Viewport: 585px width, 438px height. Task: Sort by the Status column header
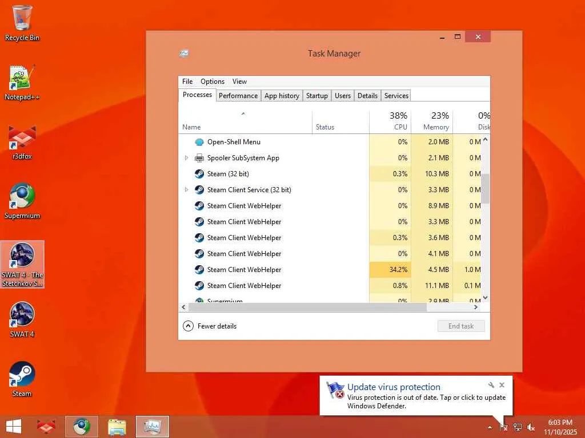point(340,122)
